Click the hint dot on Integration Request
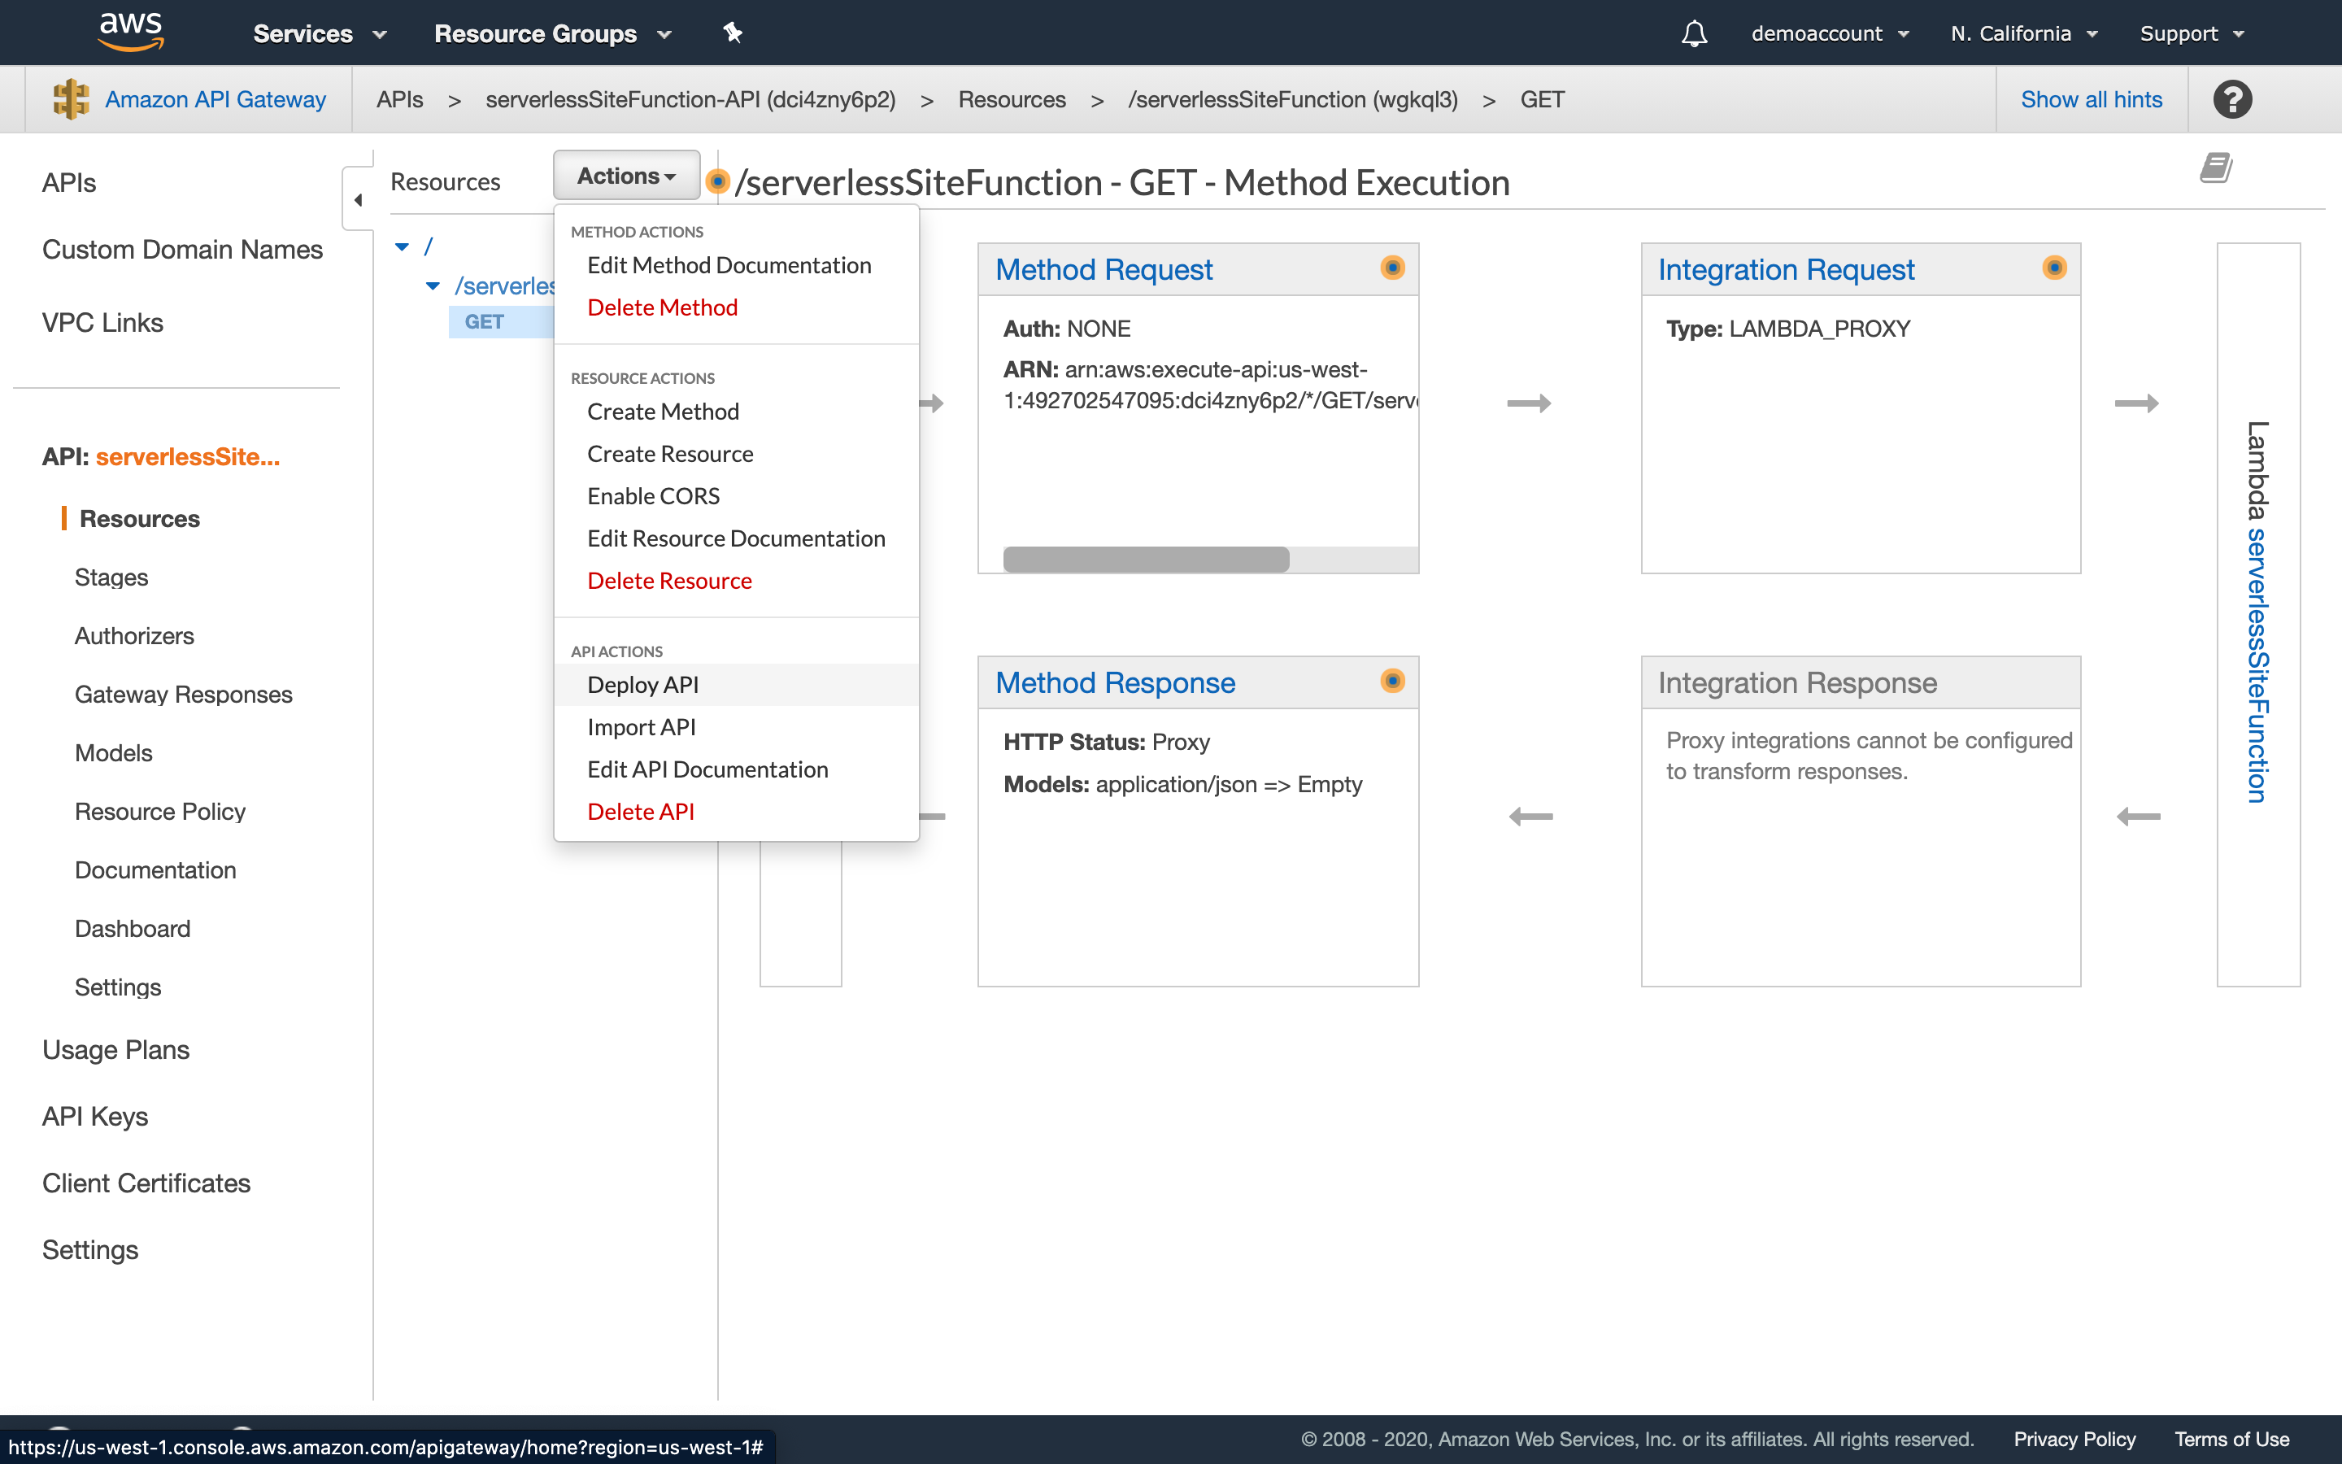The width and height of the screenshot is (2342, 1464). tap(2053, 268)
